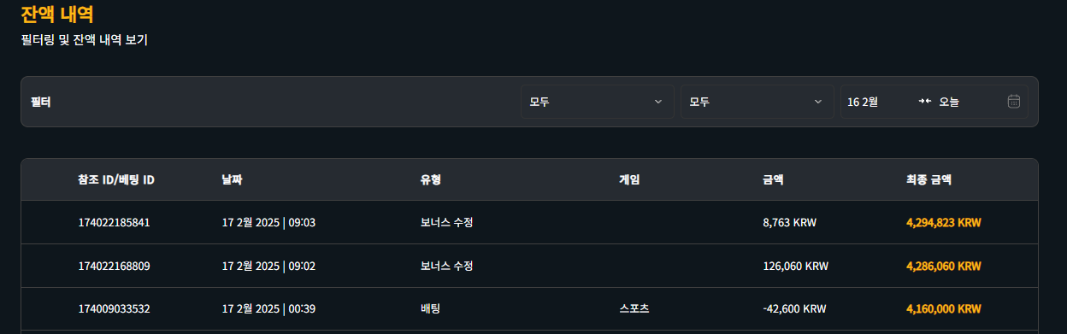Select the 오늘 end date field
Screen dimensions: 1067x334
tap(949, 102)
